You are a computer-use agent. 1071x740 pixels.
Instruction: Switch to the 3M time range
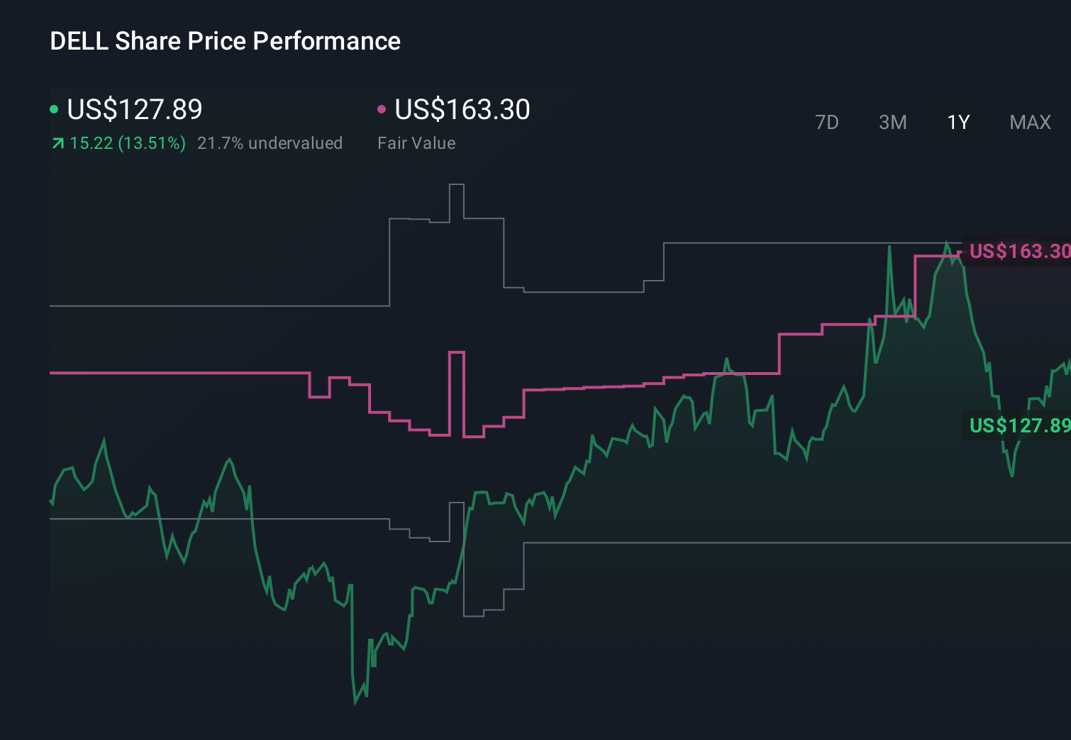892,122
